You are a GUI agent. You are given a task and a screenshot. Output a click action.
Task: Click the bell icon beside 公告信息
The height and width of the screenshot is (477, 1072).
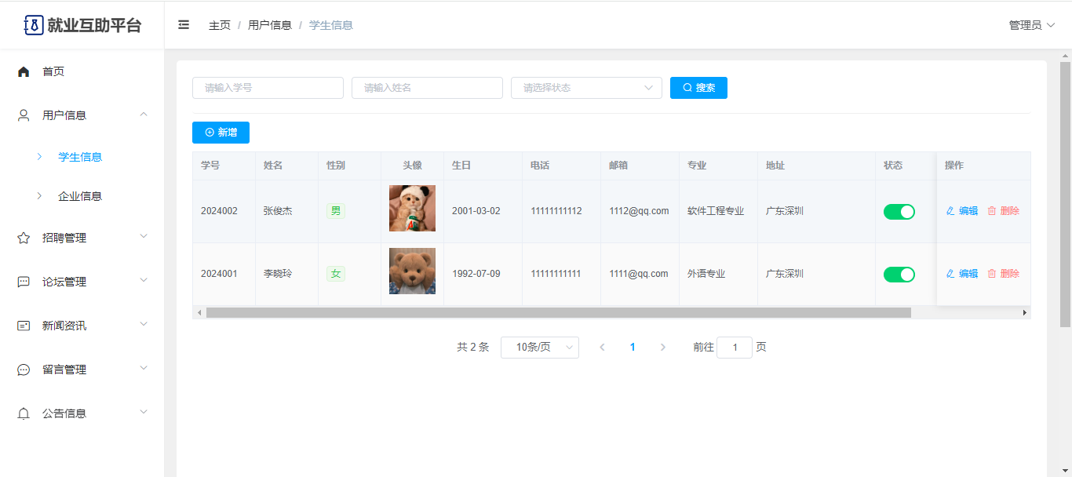click(24, 413)
